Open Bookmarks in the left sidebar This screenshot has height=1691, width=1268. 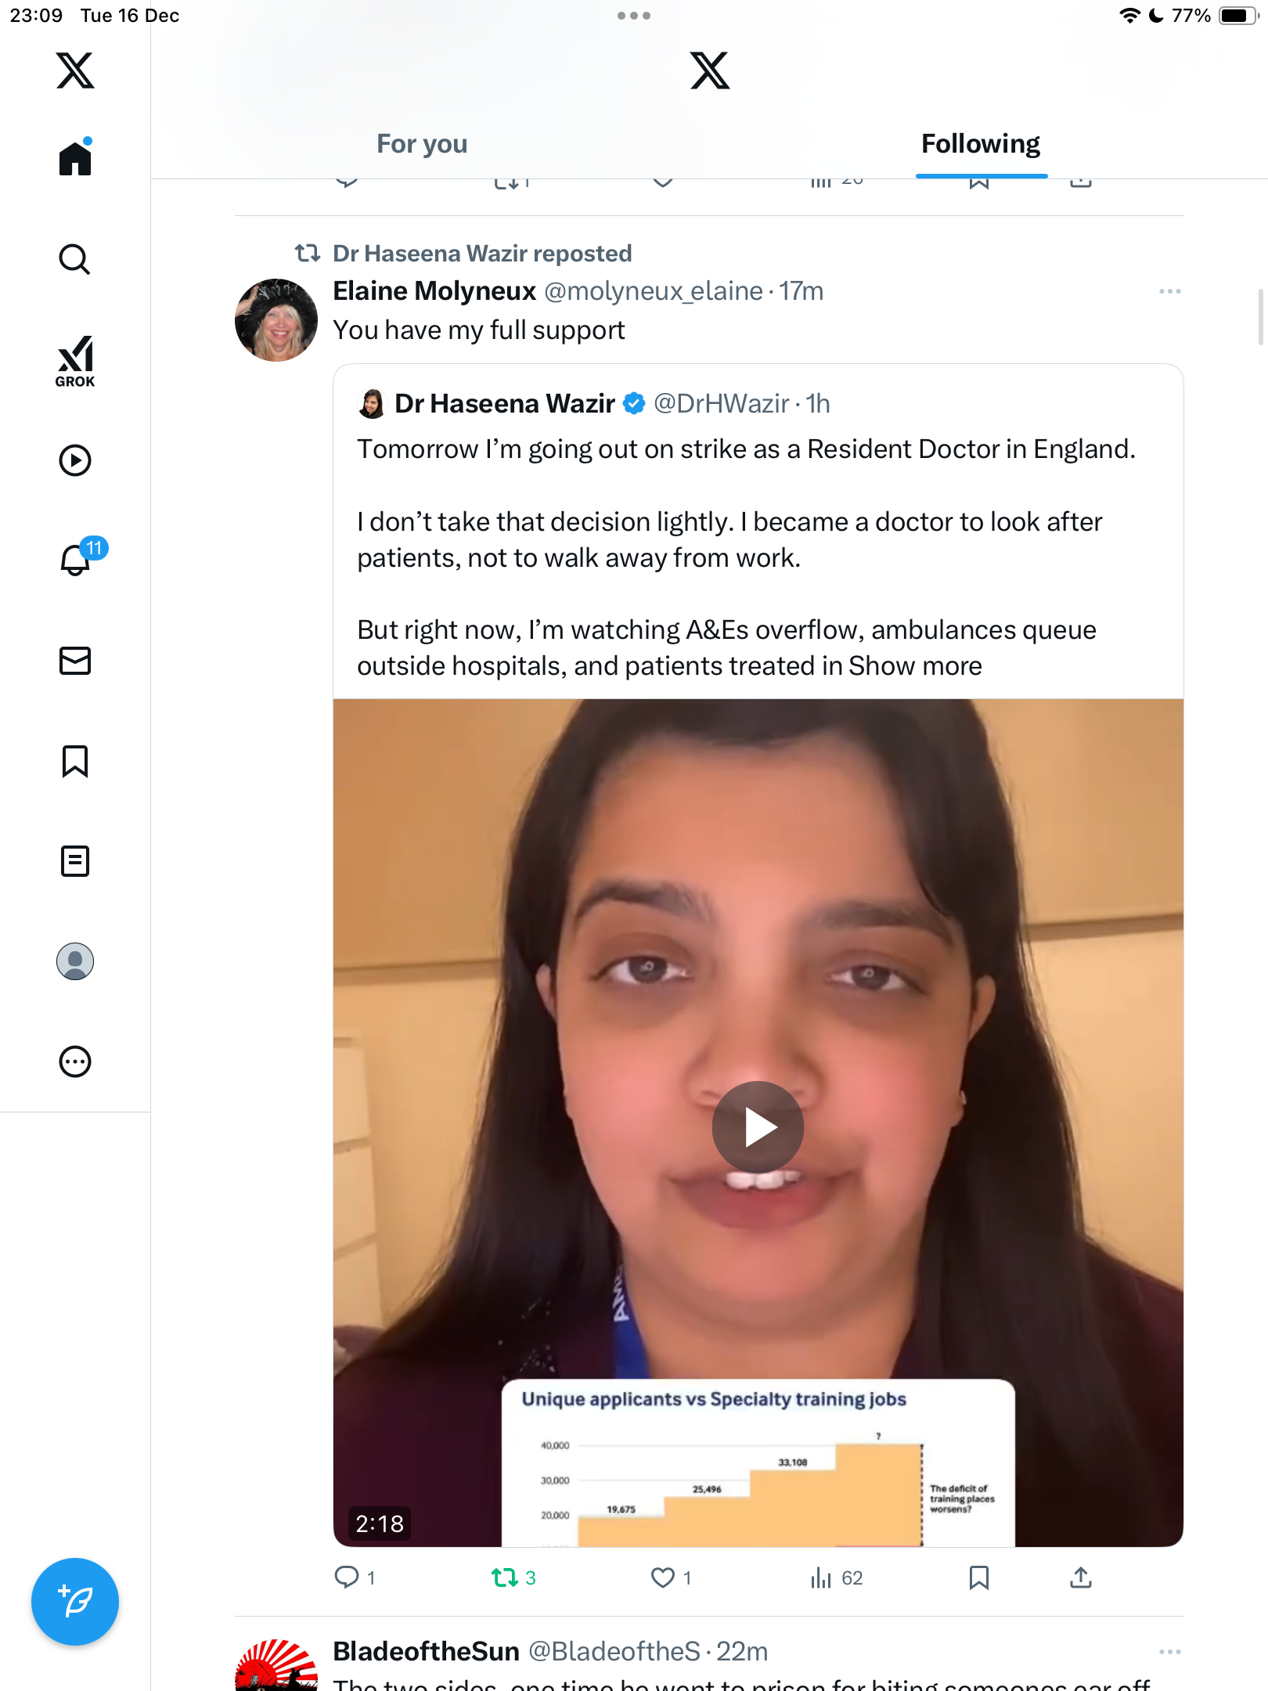click(75, 761)
